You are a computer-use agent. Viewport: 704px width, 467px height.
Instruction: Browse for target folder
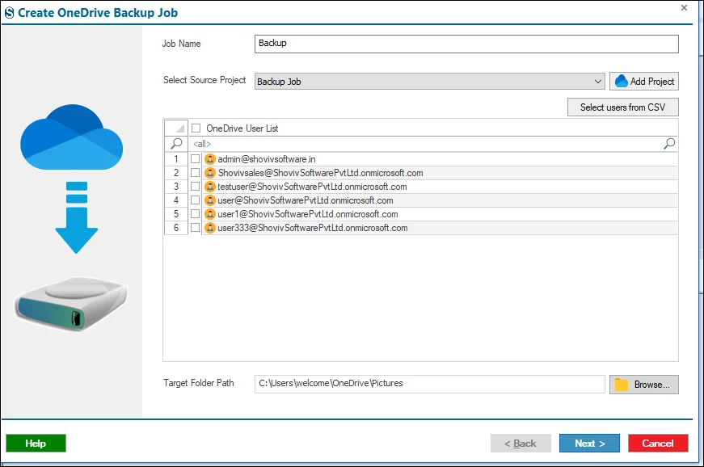point(644,385)
